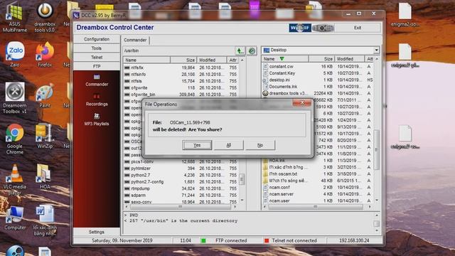
Task: Click the 192.168.100.24 IP in status bar
Action: [x=354, y=240]
